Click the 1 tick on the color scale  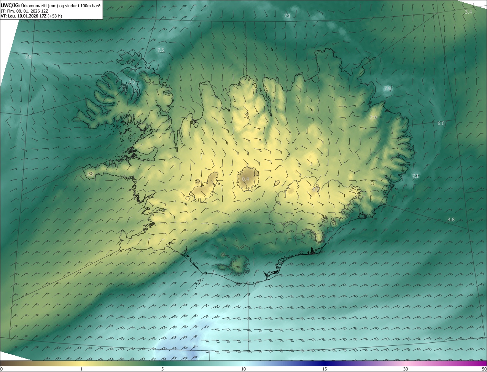(81, 369)
